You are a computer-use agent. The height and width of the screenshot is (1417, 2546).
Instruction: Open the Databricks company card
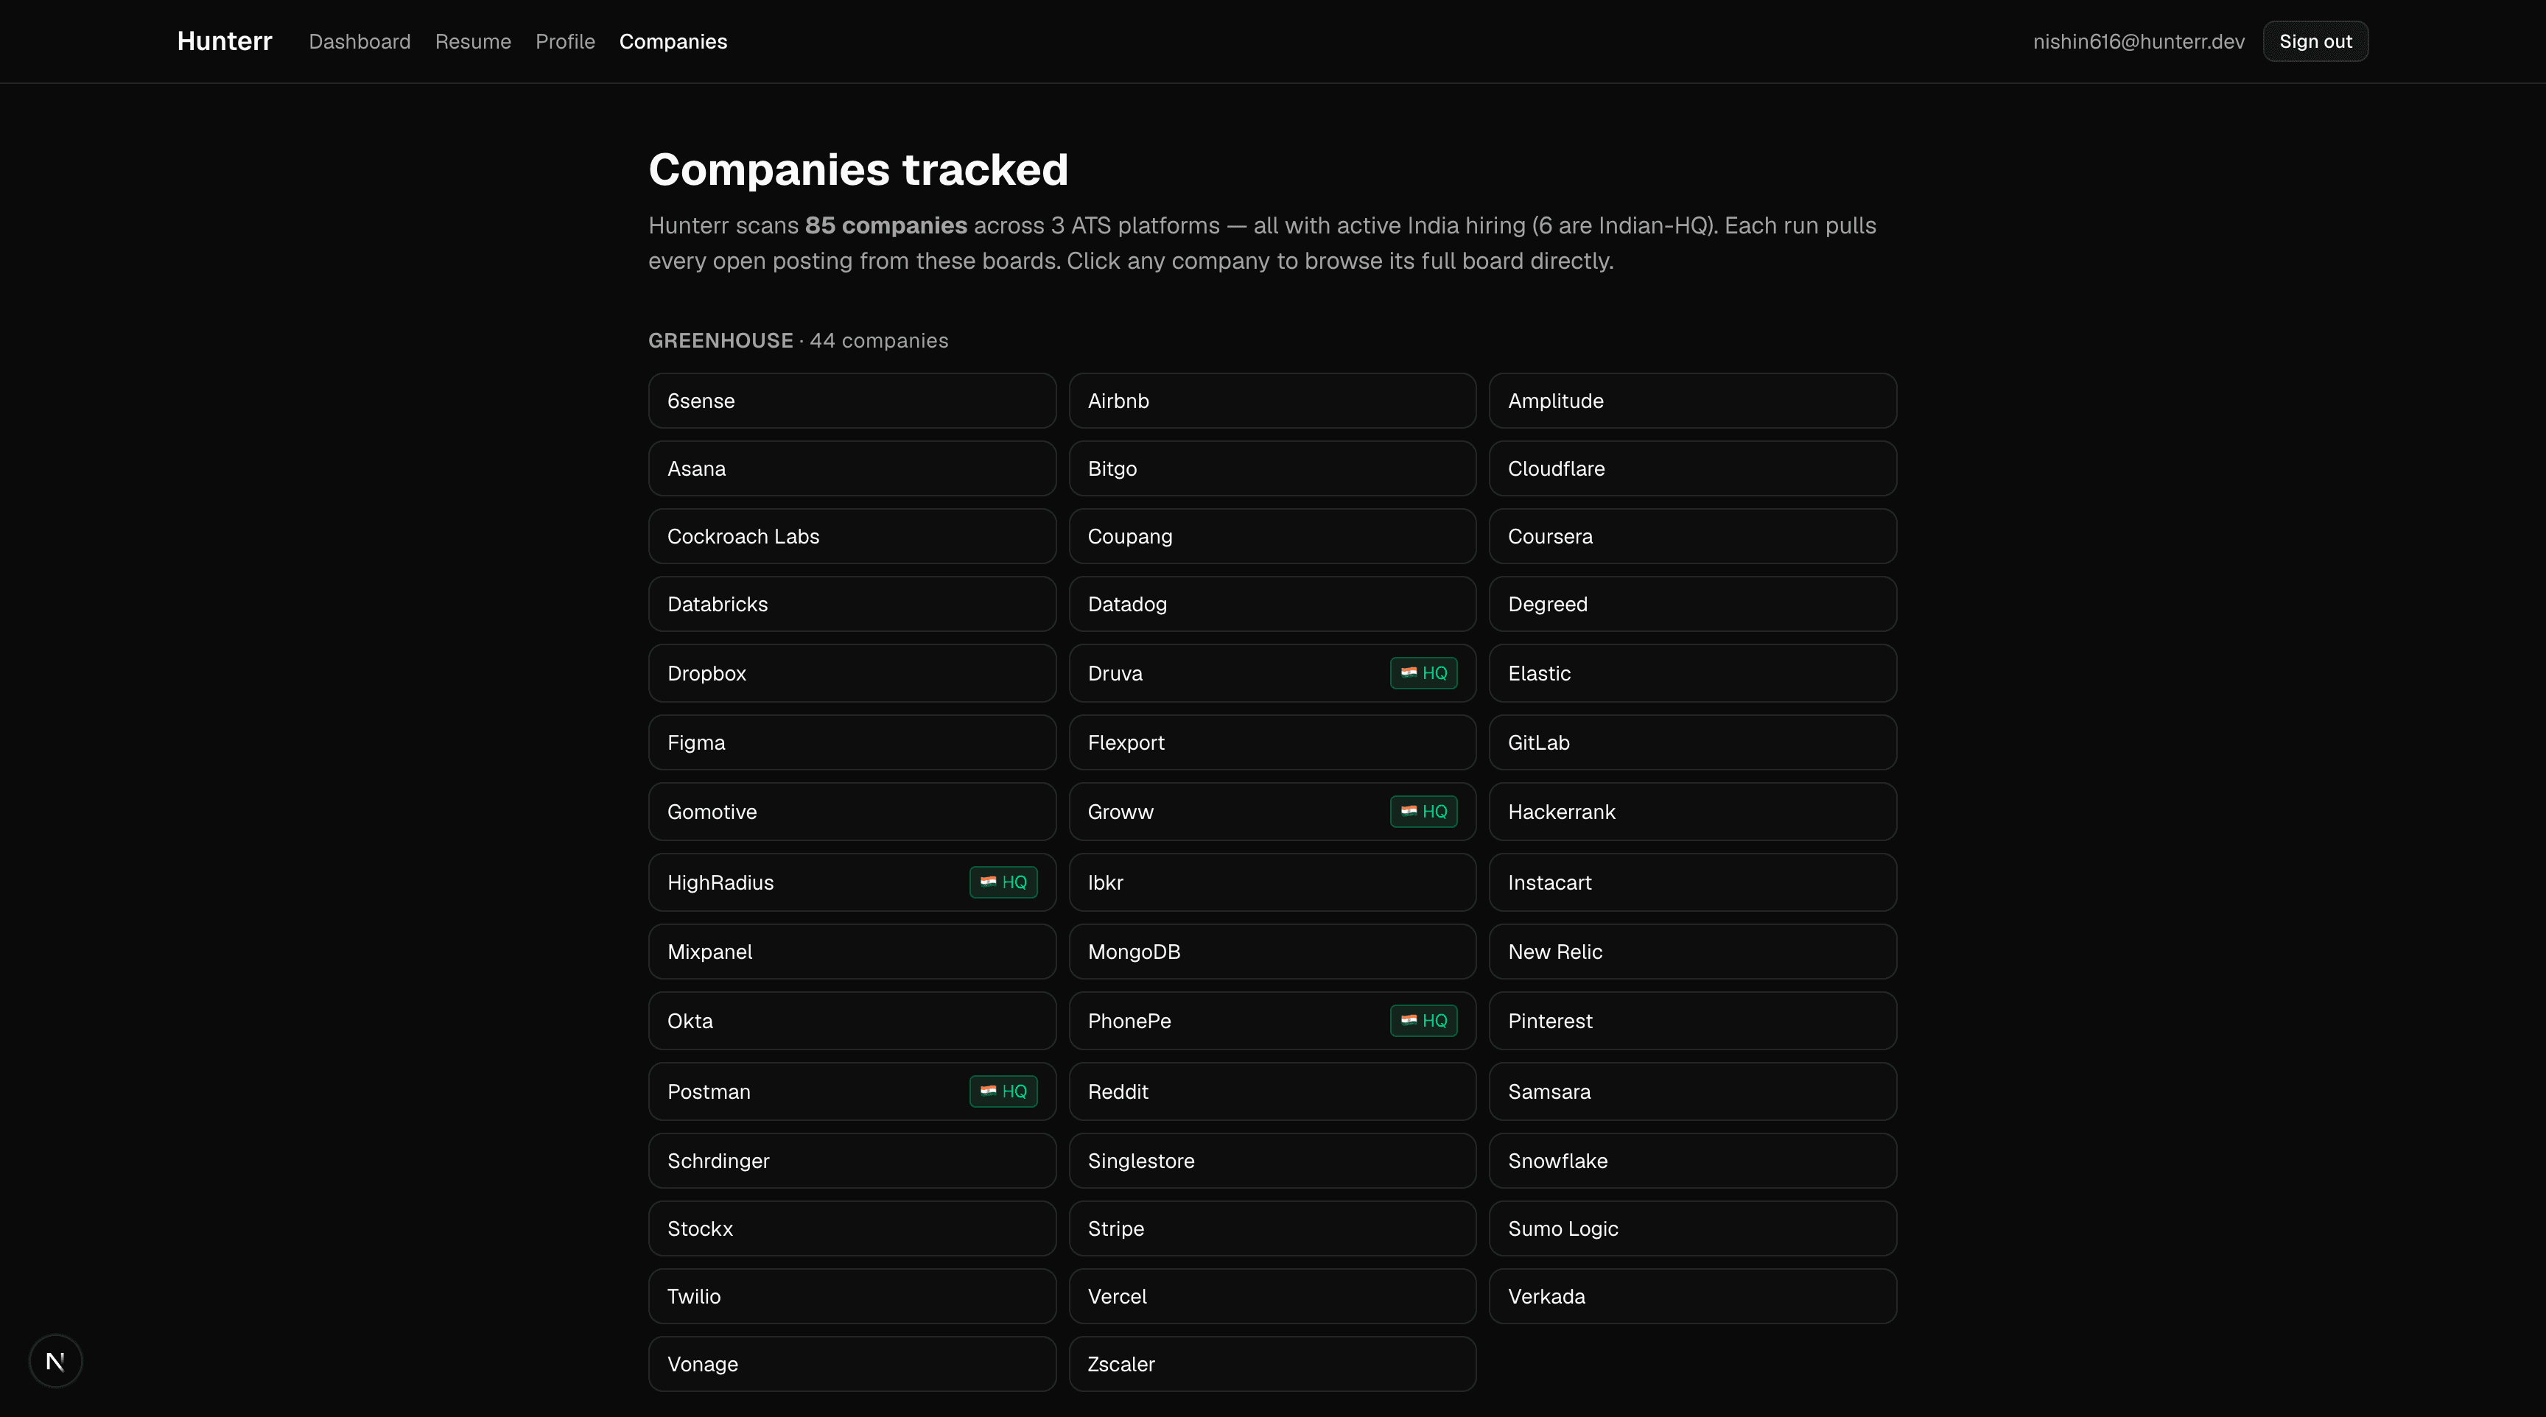[852, 604]
